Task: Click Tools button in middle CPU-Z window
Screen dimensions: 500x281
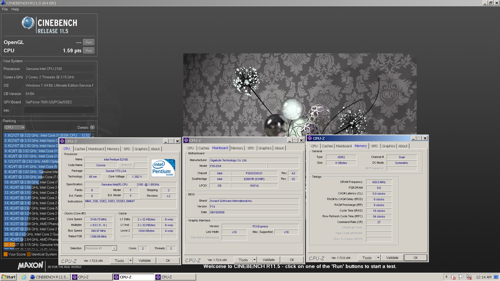Action: coord(243,260)
